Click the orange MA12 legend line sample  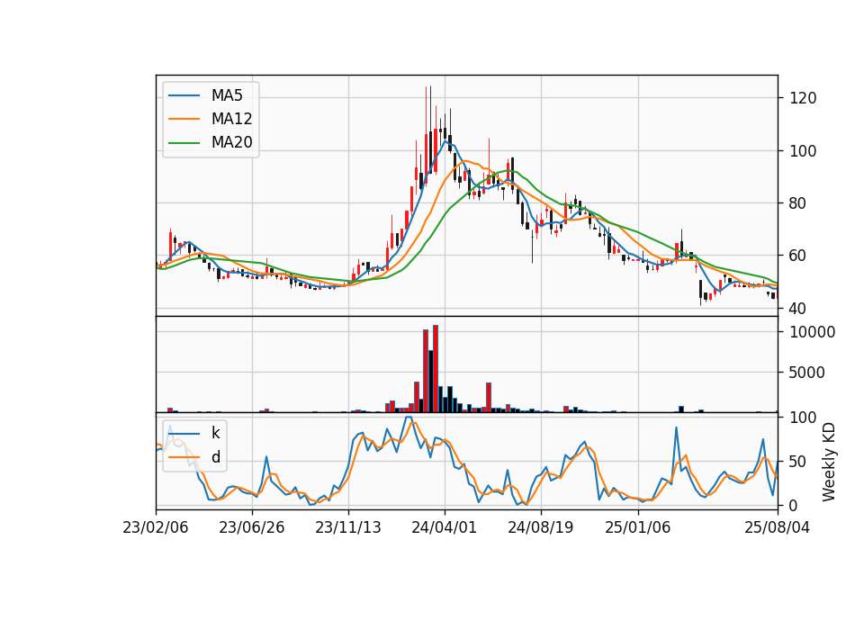tap(184, 119)
